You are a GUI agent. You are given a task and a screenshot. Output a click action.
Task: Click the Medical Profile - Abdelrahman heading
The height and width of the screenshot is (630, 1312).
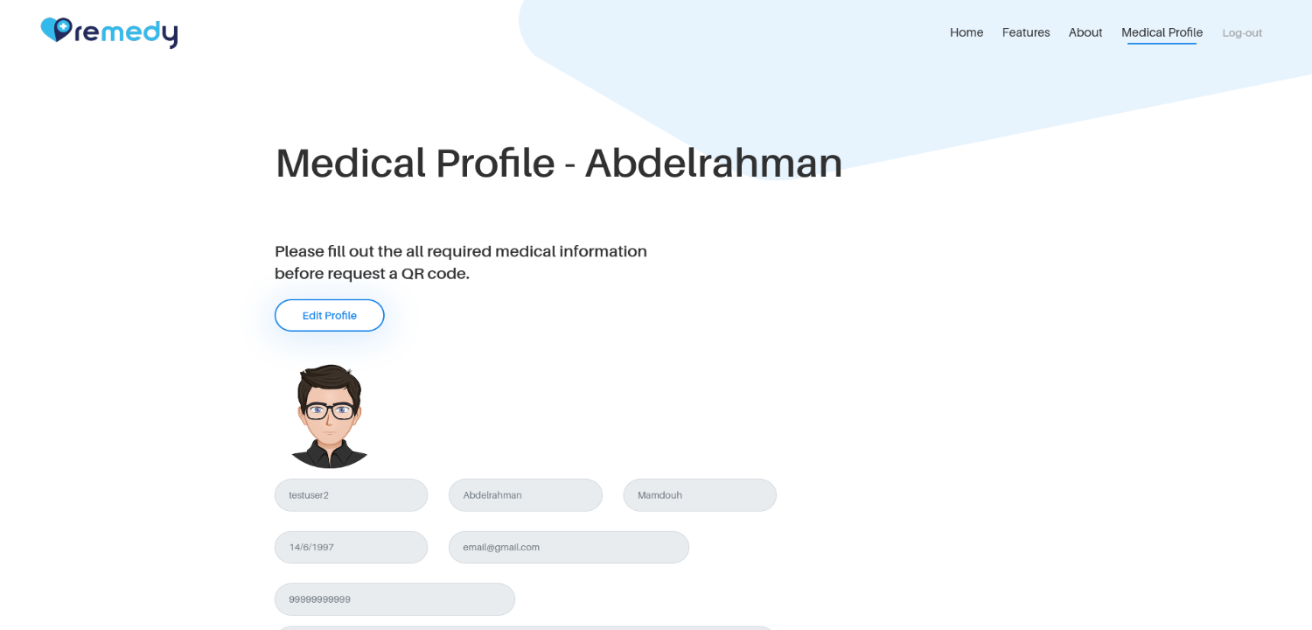[559, 163]
